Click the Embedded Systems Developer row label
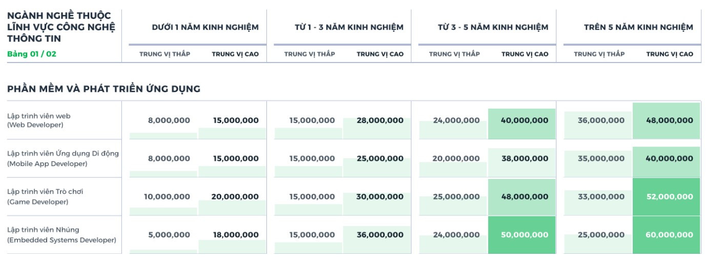The image size is (707, 263). pos(61,235)
